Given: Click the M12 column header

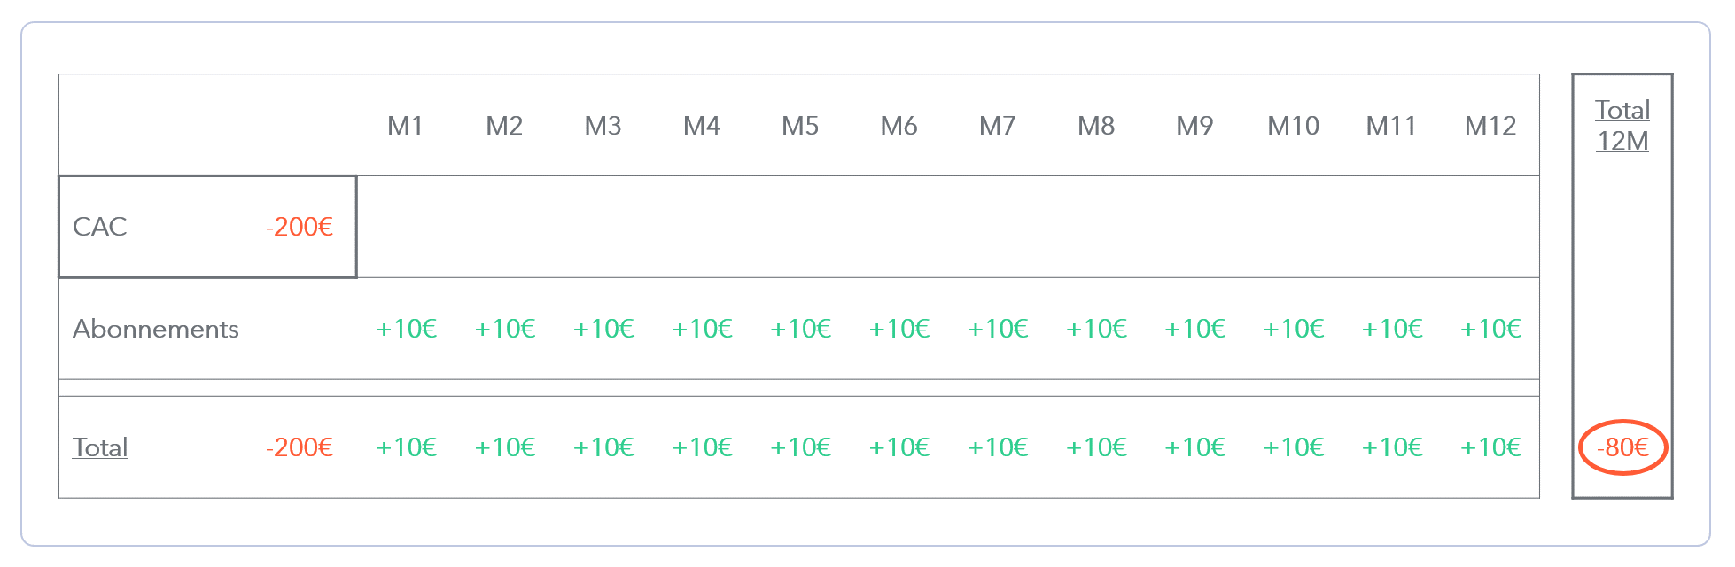Looking at the screenshot, I should click(1490, 126).
